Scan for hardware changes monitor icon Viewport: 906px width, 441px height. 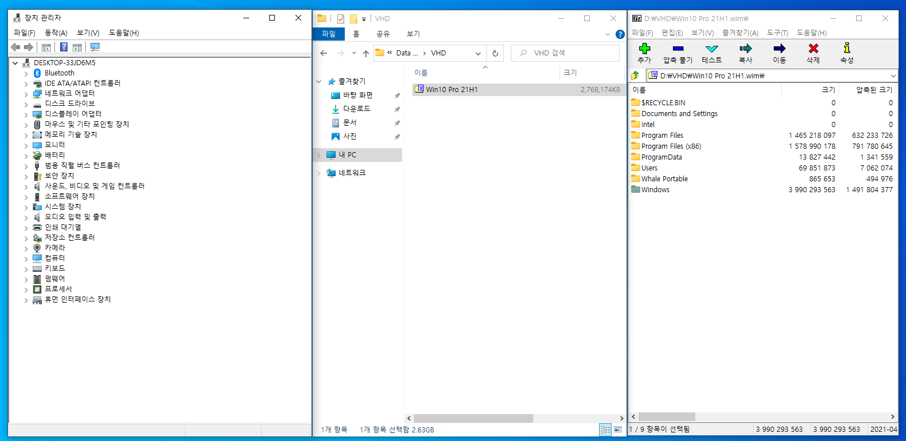[x=95, y=47]
